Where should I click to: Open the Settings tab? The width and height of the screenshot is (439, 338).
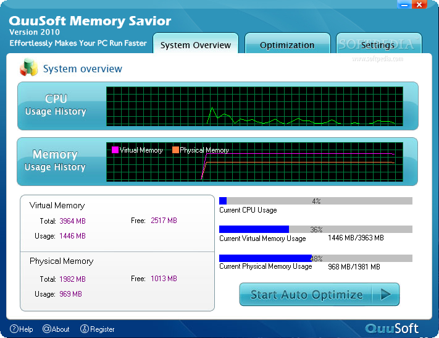[378, 43]
